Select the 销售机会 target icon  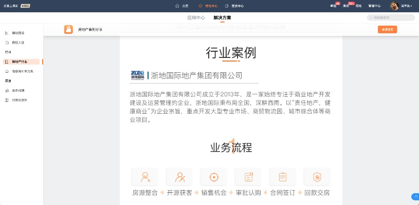(x=213, y=177)
